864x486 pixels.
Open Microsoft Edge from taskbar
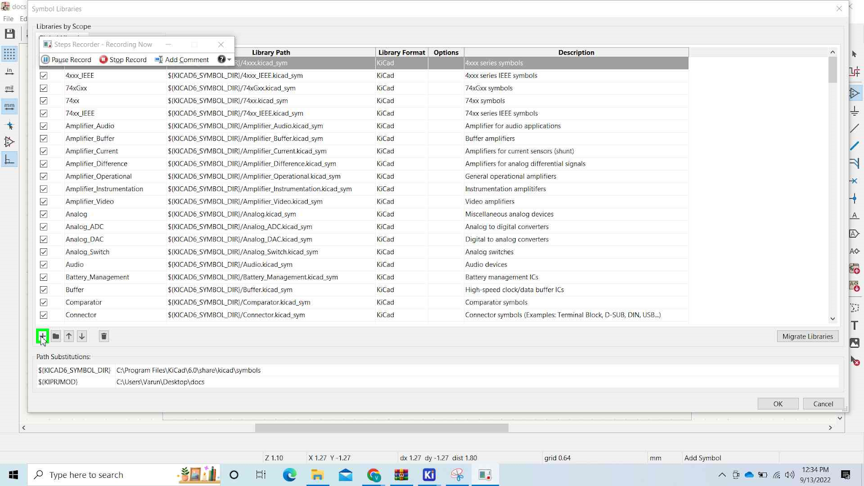(x=289, y=475)
